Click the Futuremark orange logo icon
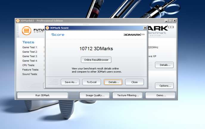This screenshot has width=205, height=129. (x=27, y=31)
